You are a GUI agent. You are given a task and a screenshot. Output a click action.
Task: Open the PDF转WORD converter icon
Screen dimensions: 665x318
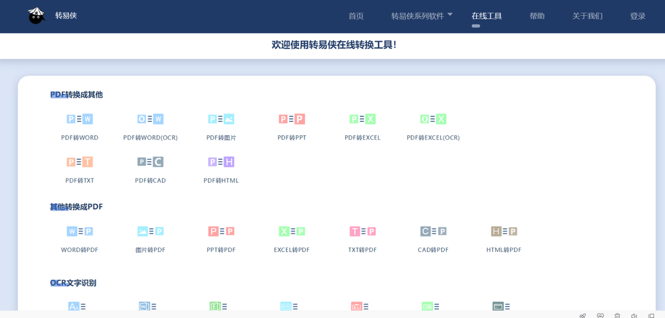click(x=80, y=119)
